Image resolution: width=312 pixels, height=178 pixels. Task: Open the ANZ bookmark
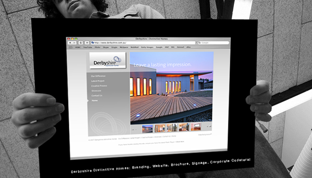click(167, 47)
